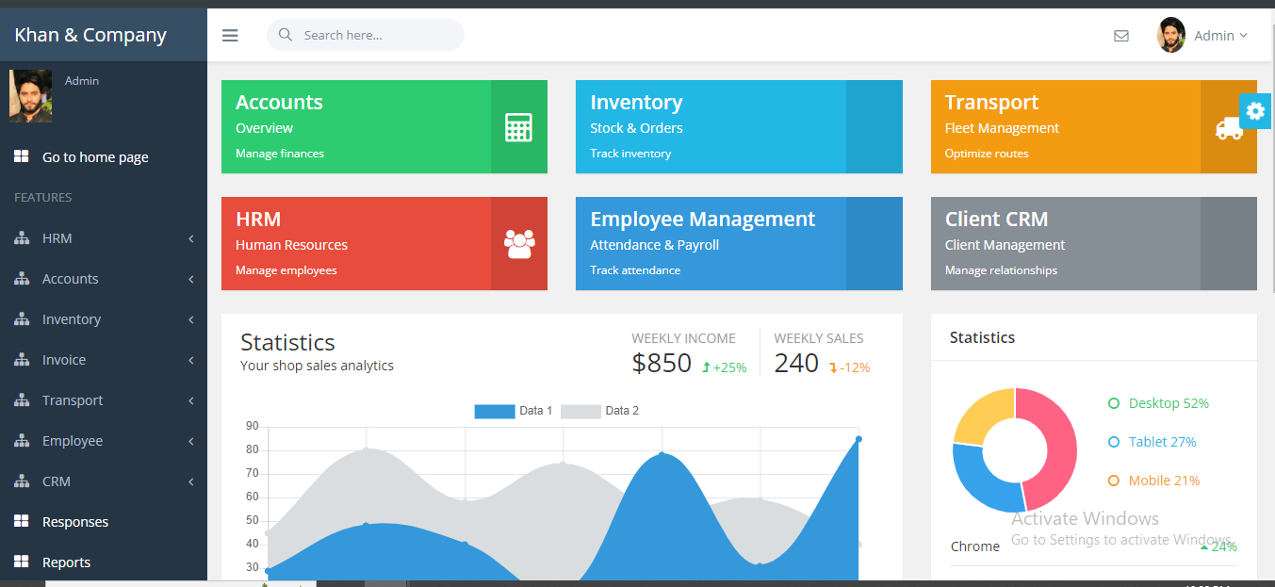
Task: Click the sitemap icon next to CRM
Action: (22, 481)
